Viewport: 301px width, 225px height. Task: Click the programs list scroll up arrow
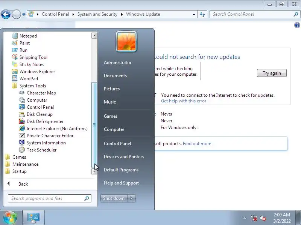click(94, 36)
